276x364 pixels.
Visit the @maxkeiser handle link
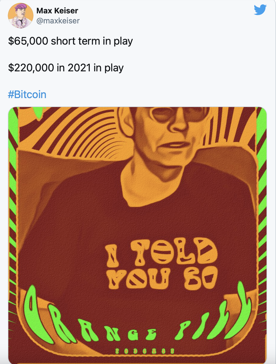click(58, 21)
